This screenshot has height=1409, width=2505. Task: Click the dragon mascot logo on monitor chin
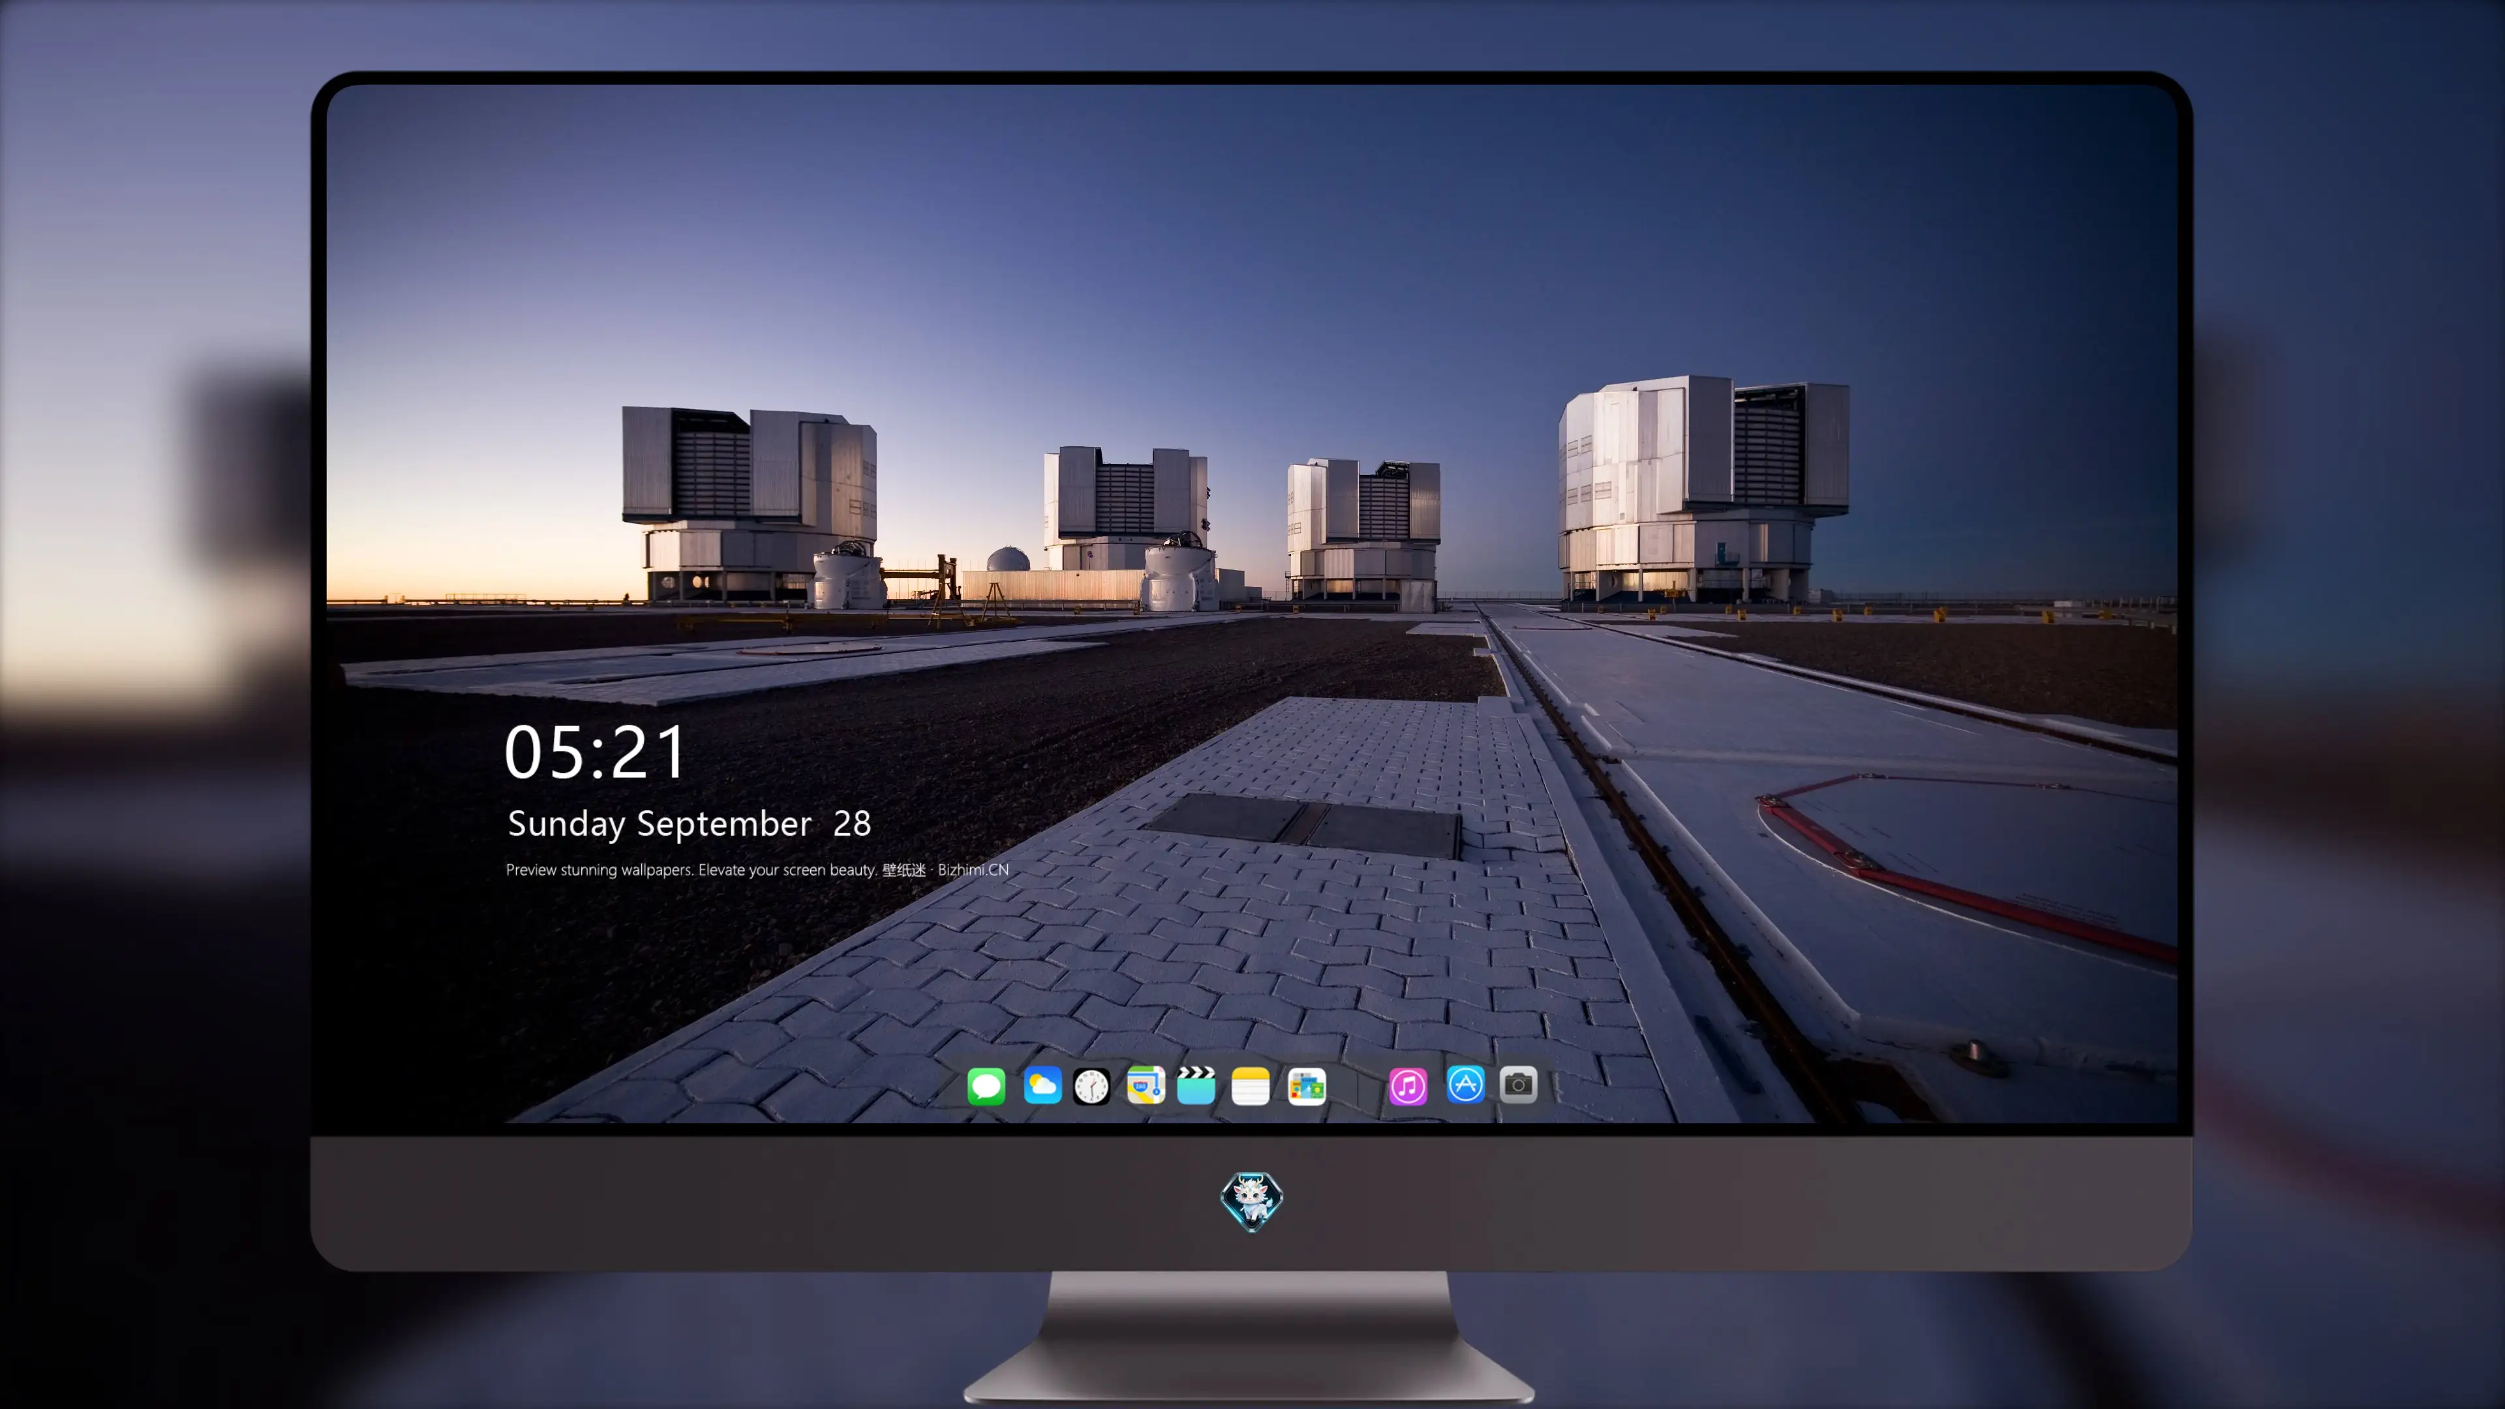tap(1252, 1201)
